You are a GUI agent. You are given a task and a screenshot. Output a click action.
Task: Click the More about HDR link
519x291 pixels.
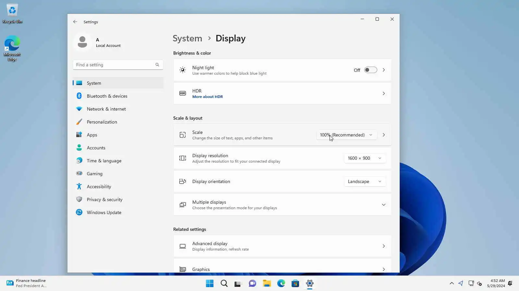pos(208,97)
